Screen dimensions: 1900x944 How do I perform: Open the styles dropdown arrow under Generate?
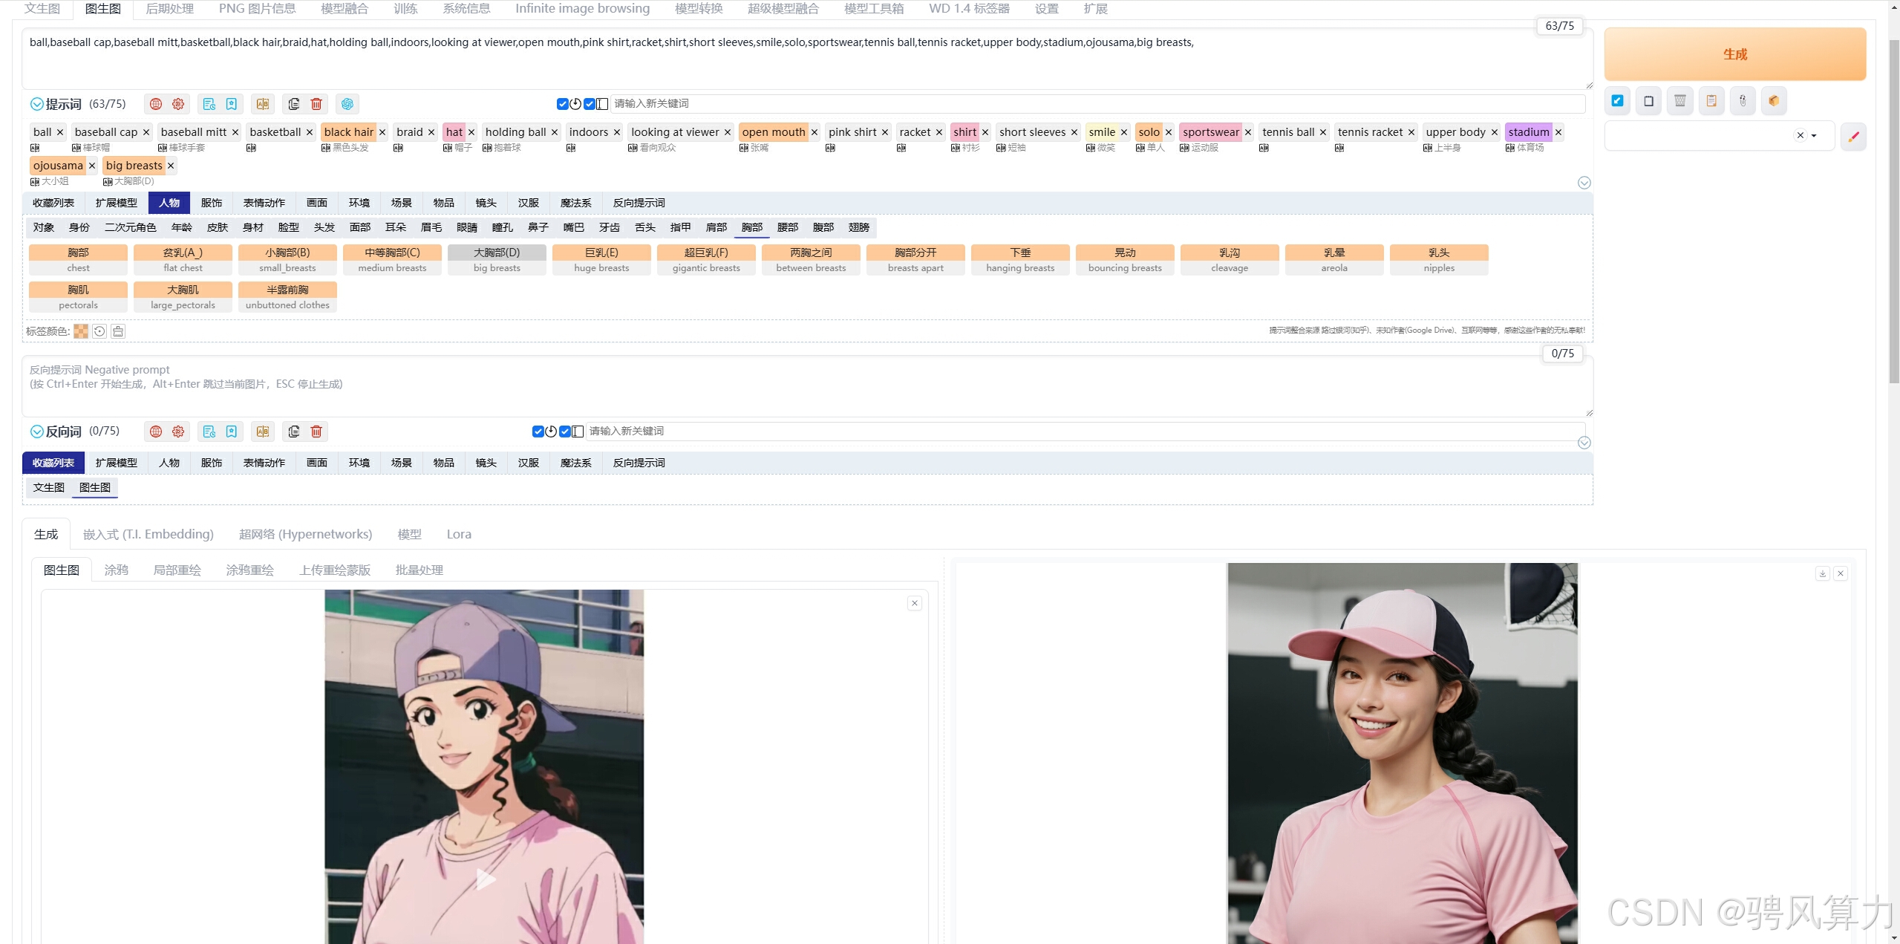[1814, 136]
